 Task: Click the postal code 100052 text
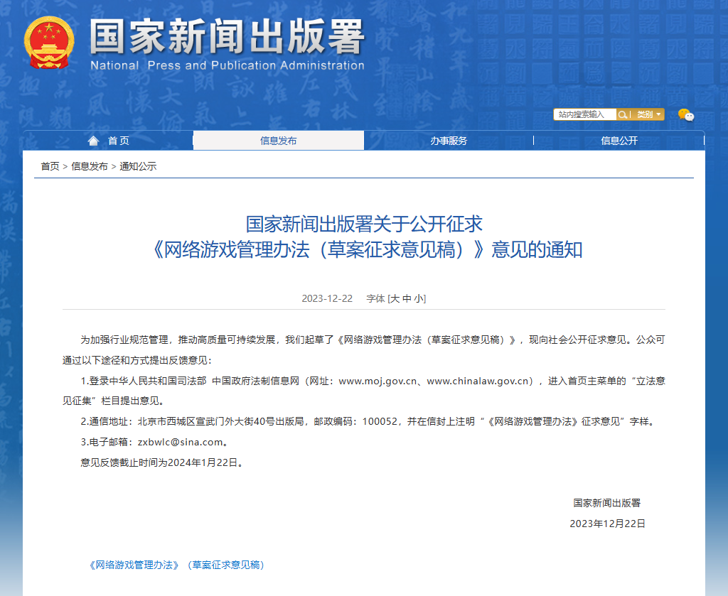tap(380, 421)
